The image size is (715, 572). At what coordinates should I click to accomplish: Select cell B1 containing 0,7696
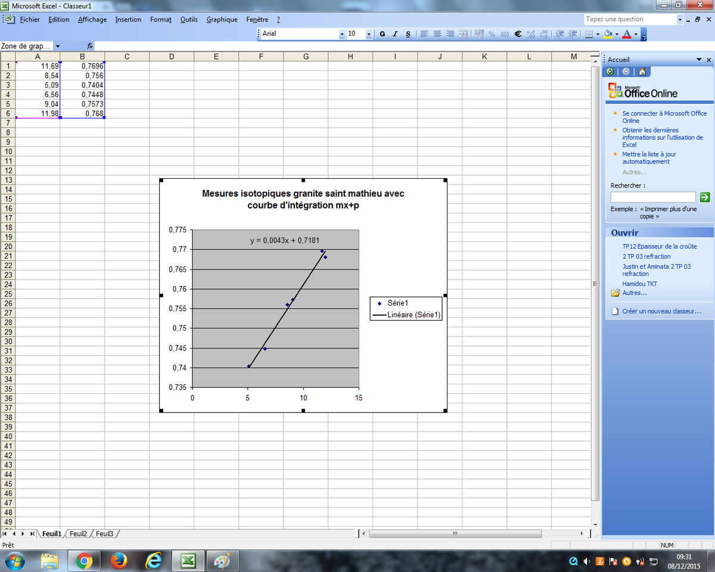click(82, 66)
